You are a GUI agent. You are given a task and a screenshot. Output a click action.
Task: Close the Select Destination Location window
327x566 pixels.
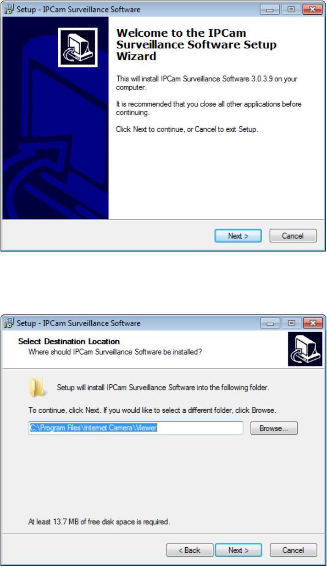312,323
